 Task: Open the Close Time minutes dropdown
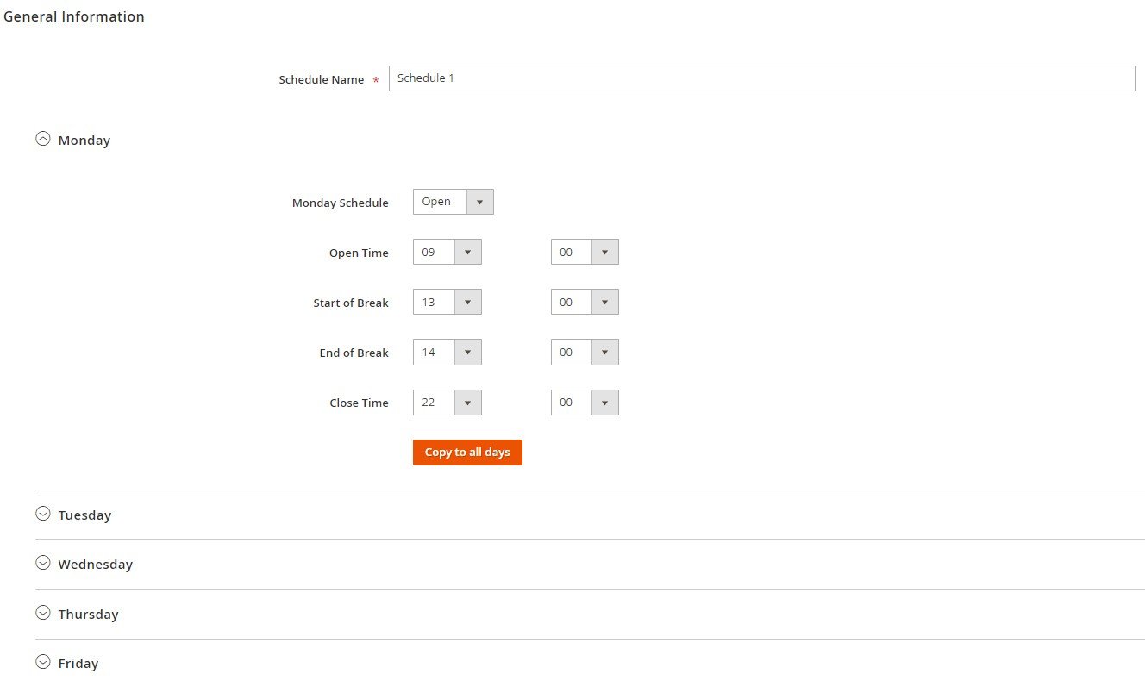point(585,403)
